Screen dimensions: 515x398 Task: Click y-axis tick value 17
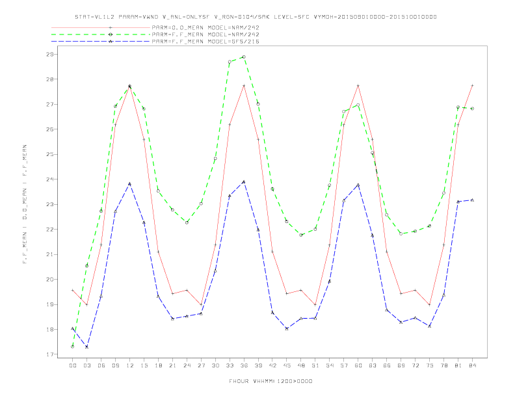pos(50,354)
